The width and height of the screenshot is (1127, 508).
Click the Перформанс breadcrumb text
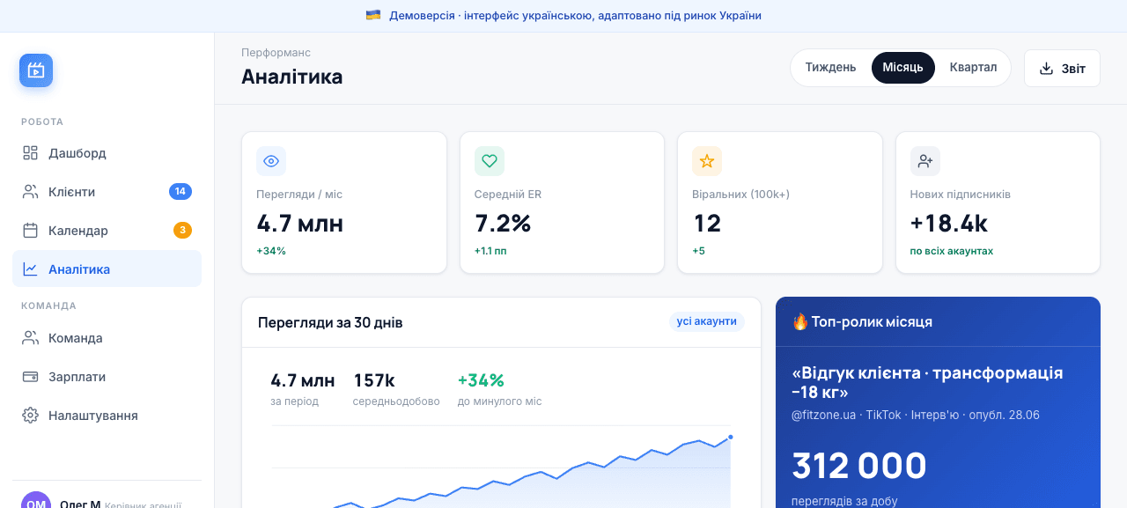click(x=276, y=53)
